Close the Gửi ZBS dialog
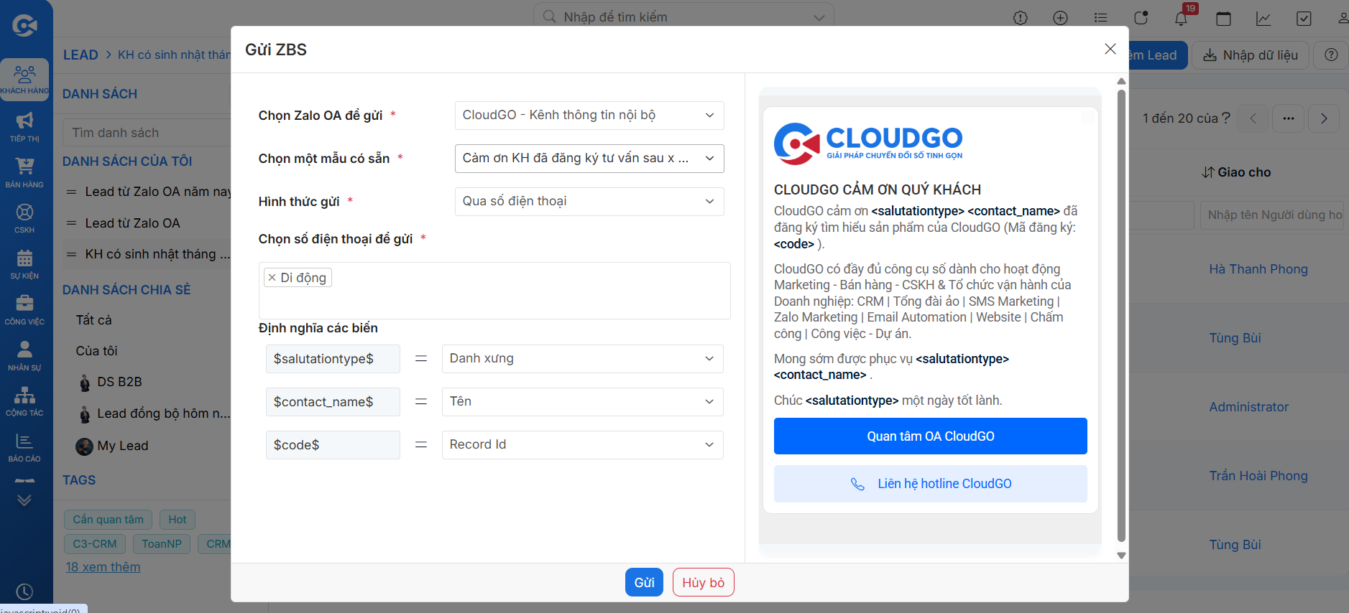The height and width of the screenshot is (613, 1349). 1110,49
